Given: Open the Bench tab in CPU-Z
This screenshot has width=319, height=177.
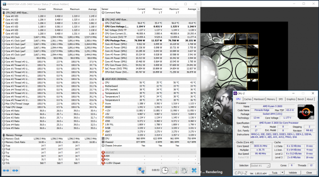Looking at the screenshot, I should (x=301, y=99).
